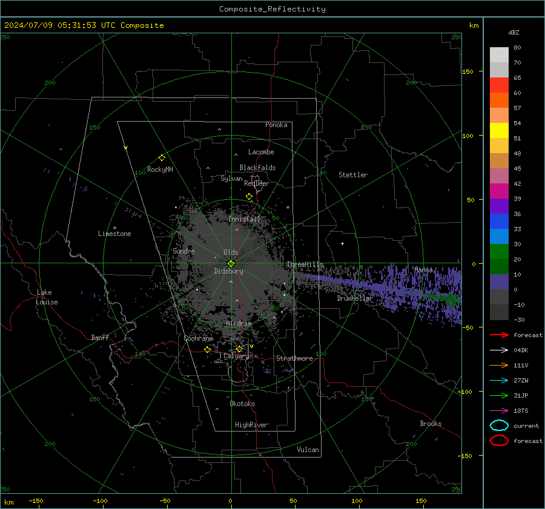545x509 pixels.
Task: Select the magenta 39-42 dBZ swatch
Action: pyautogui.click(x=499, y=191)
